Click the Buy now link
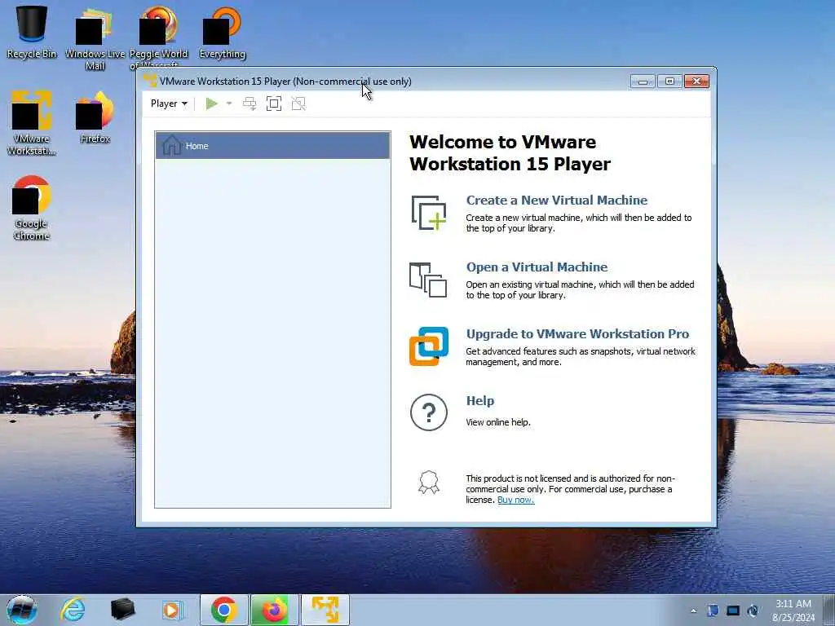This screenshot has width=835, height=626. pos(515,500)
